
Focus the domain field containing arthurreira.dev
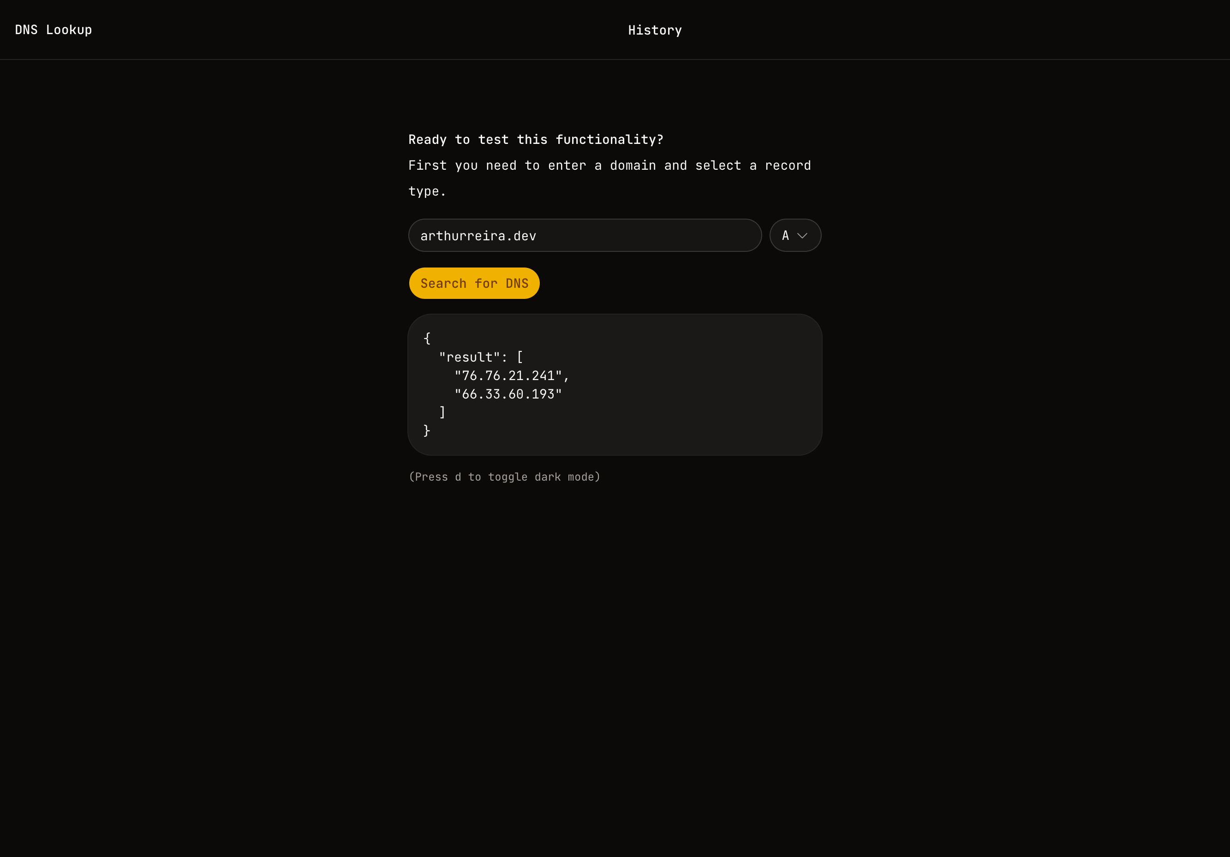[x=585, y=236]
